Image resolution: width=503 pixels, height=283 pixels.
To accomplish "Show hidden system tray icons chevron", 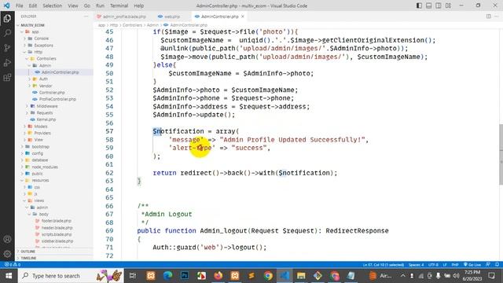I will pos(402,276).
